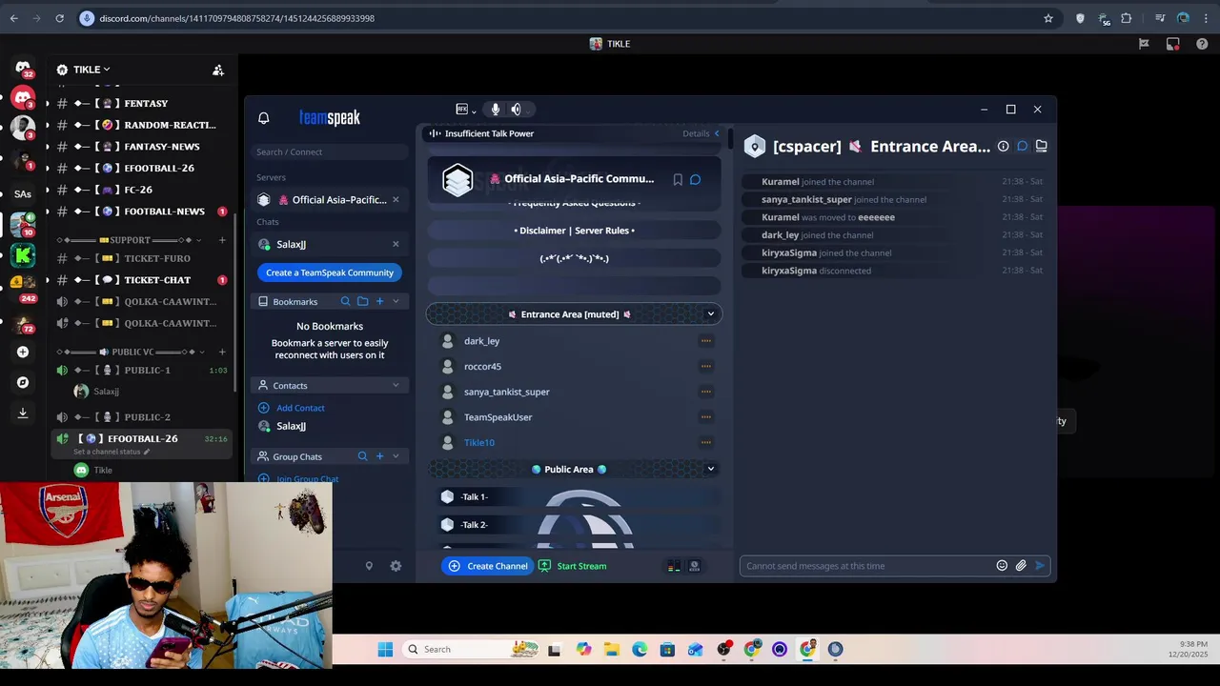The image size is (1220, 686).
Task: Open the RFX audio effects dropdown
Action: click(x=465, y=110)
